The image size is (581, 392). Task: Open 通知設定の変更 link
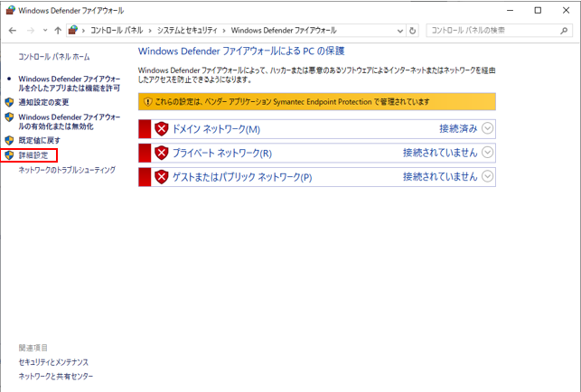tap(43, 102)
